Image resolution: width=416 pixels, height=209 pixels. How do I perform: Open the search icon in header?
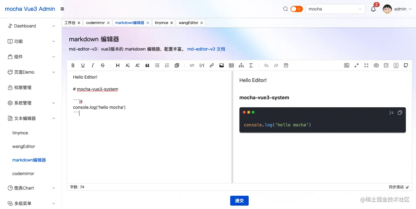point(285,9)
